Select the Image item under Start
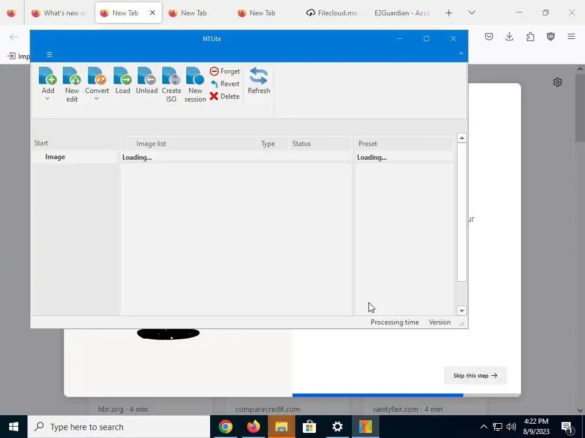 (x=55, y=157)
